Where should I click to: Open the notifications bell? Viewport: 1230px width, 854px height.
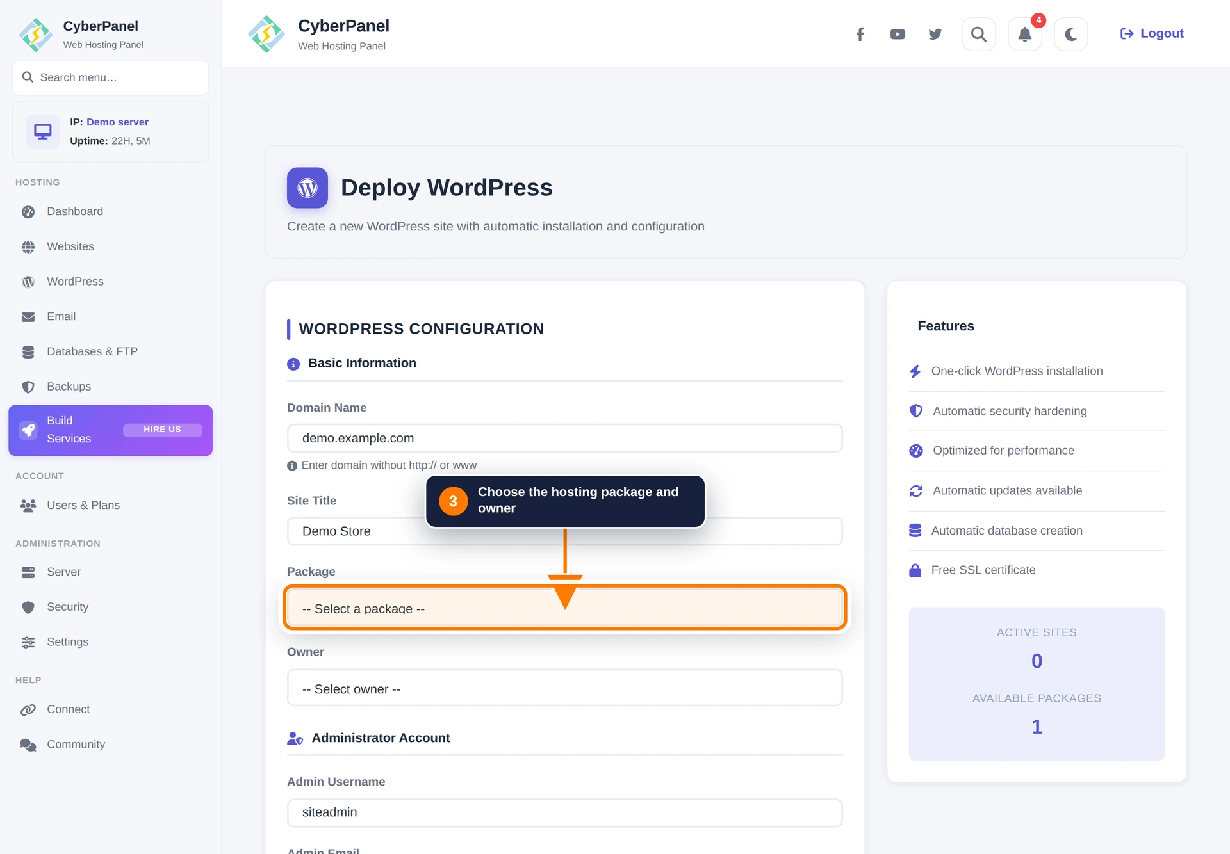click(1024, 34)
